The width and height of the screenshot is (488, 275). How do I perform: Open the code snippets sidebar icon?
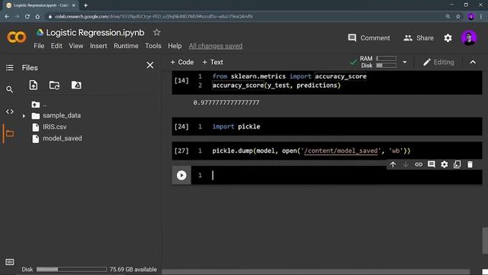coord(10,112)
